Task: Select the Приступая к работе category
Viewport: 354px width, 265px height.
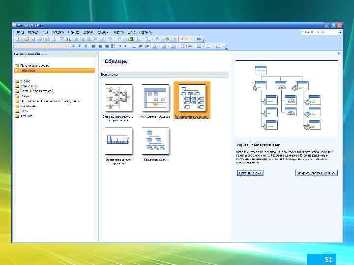Action: tap(32, 66)
